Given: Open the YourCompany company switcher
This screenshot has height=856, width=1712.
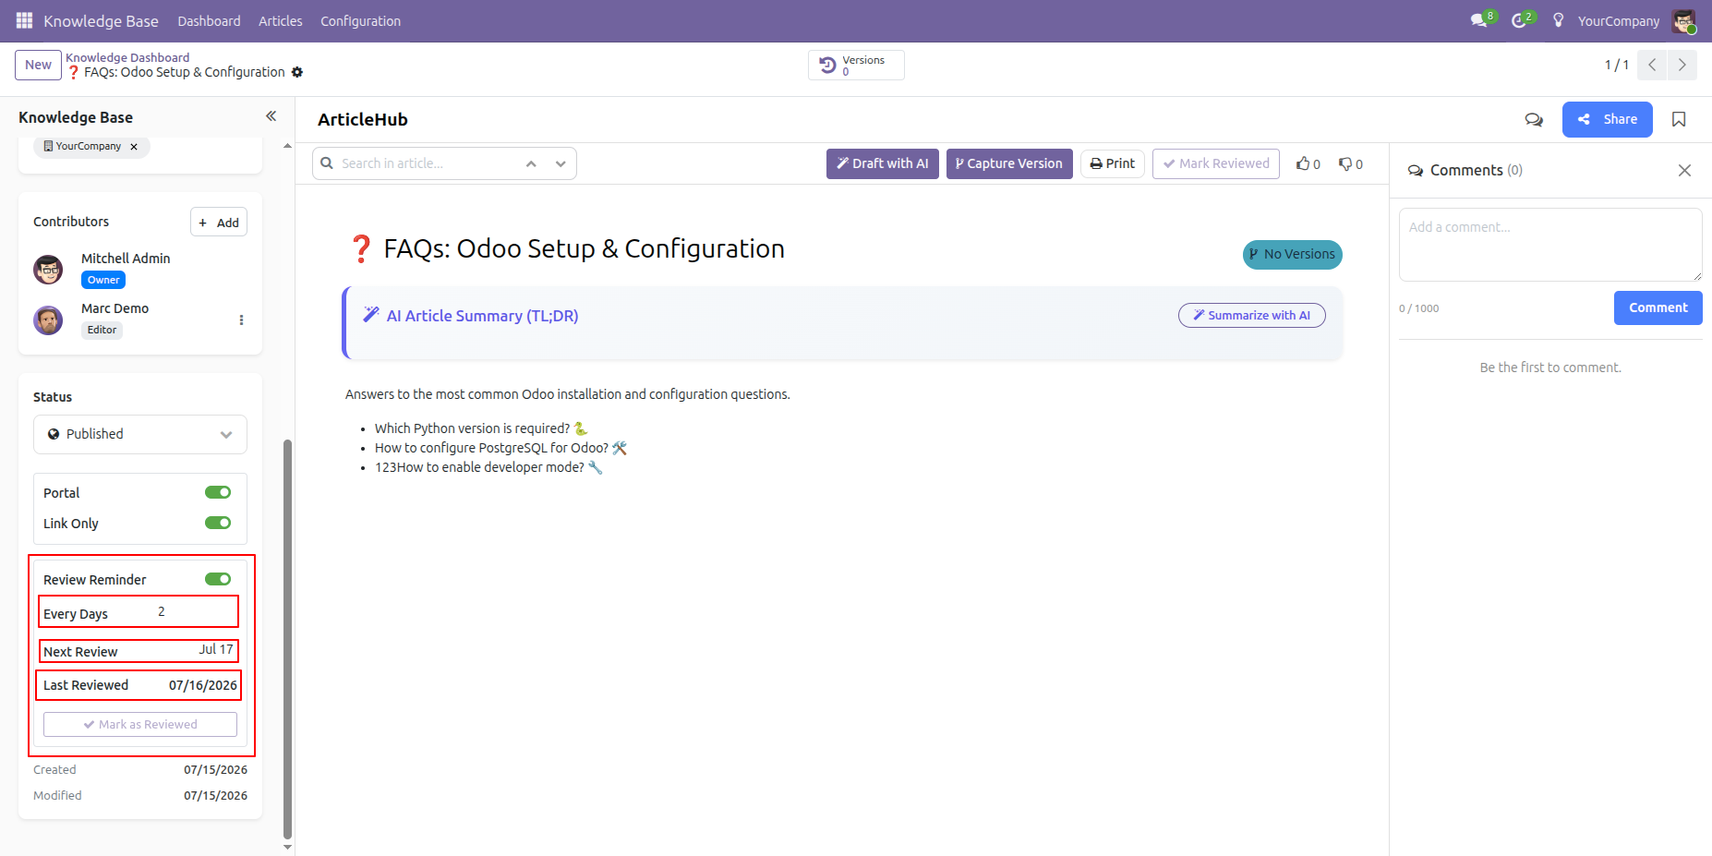Looking at the screenshot, I should pyautogui.click(x=1618, y=20).
